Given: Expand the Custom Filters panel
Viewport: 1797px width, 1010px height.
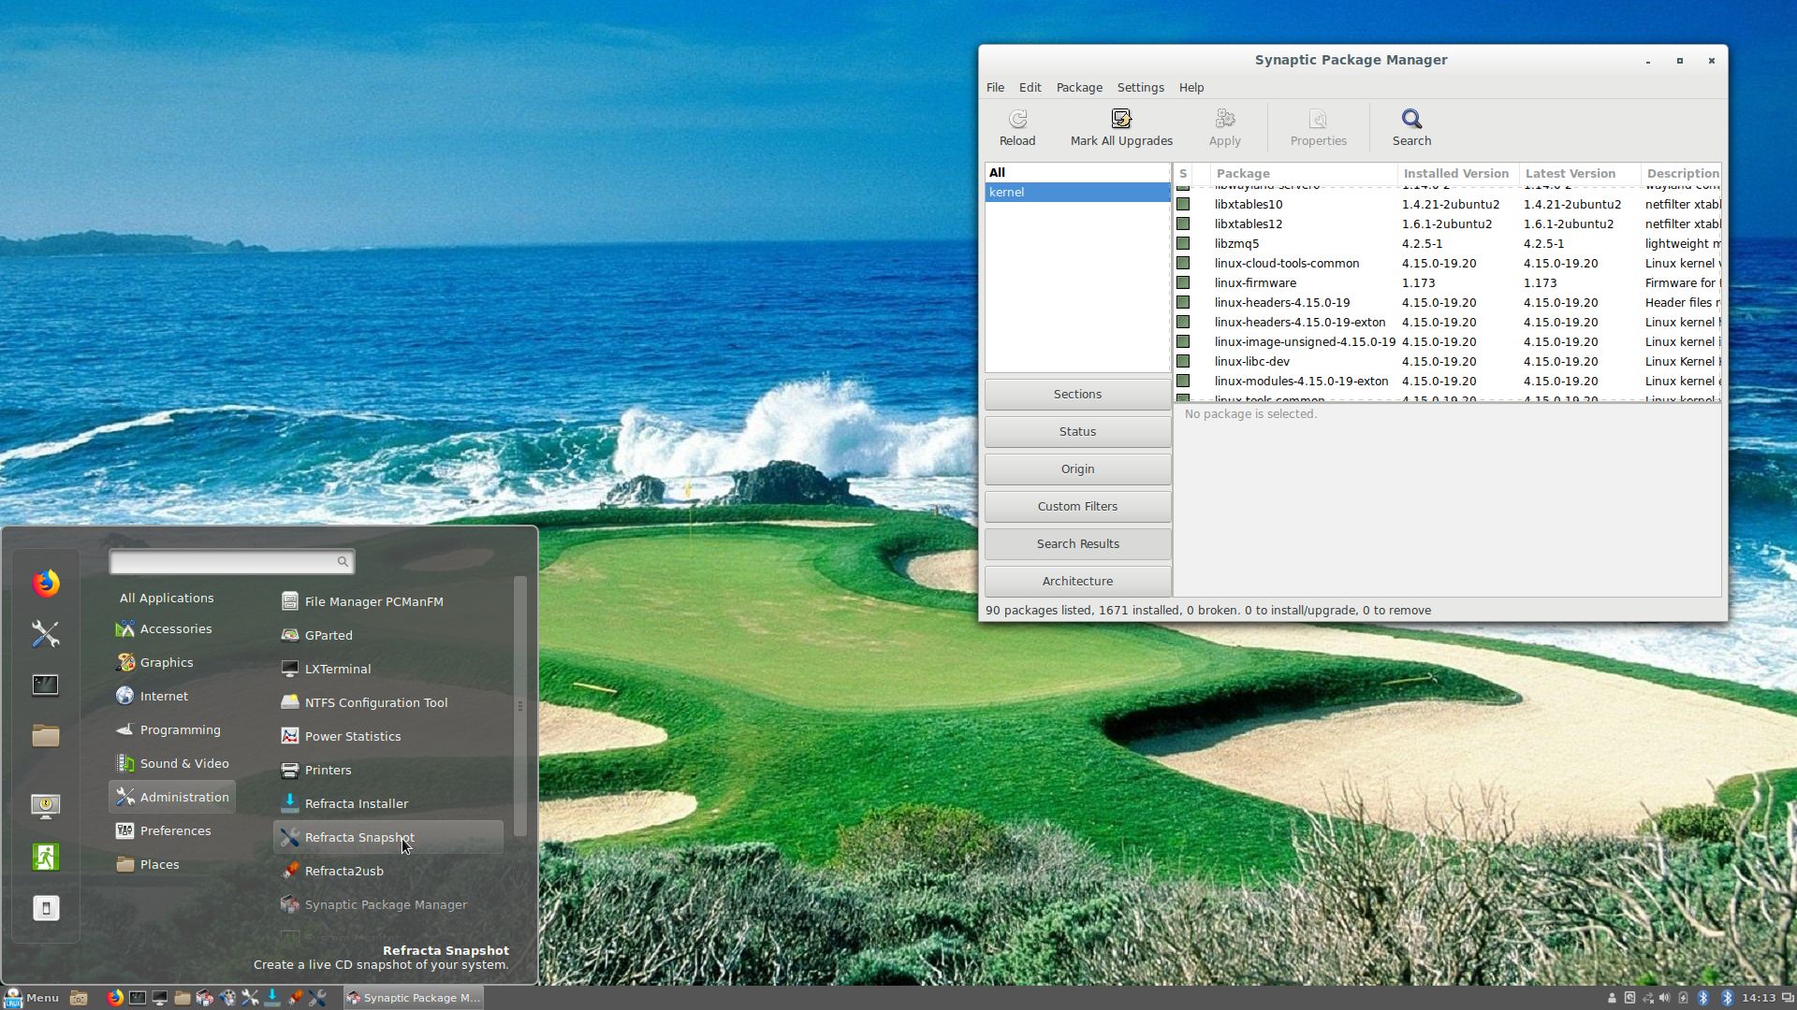Looking at the screenshot, I should 1076,506.
